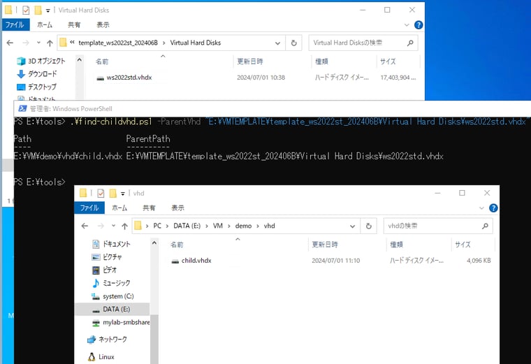The width and height of the screenshot is (531, 364).
Task: Go forward in Virtual Hard Disks window
Action: [x=26, y=43]
